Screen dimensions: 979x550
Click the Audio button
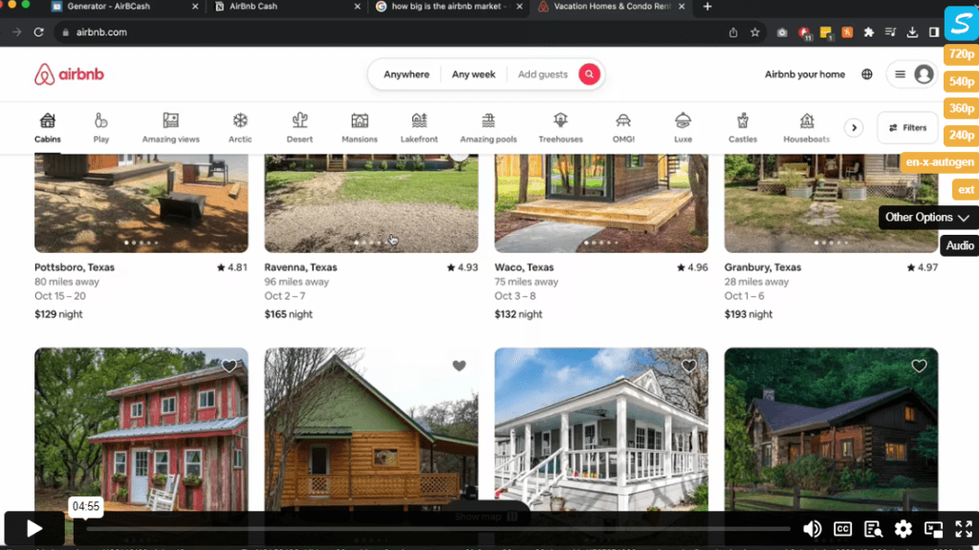point(960,245)
